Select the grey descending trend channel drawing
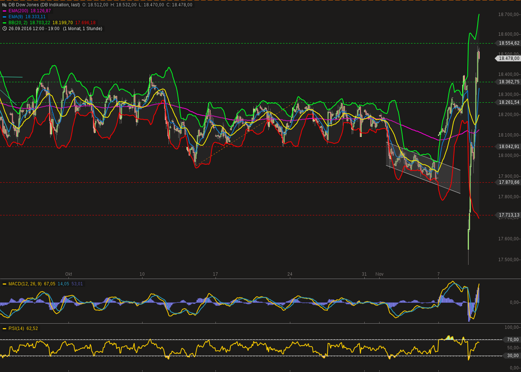Screen dimensions: 521x372 (423, 168)
